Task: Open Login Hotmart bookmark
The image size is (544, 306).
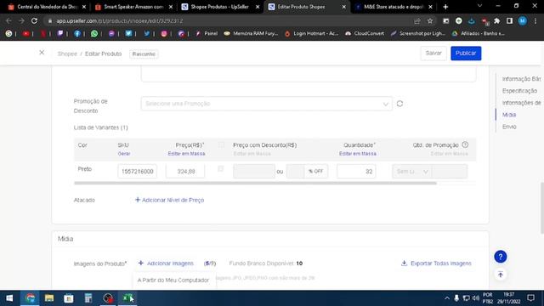Action: point(311,34)
